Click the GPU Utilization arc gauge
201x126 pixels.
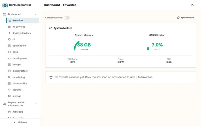[x=148, y=49]
